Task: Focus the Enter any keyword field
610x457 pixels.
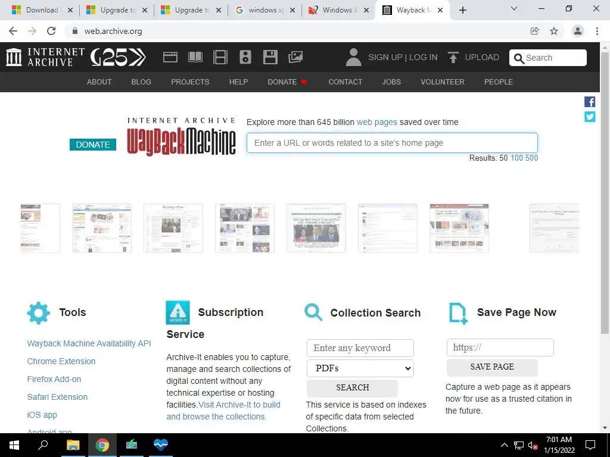Action: [360, 348]
